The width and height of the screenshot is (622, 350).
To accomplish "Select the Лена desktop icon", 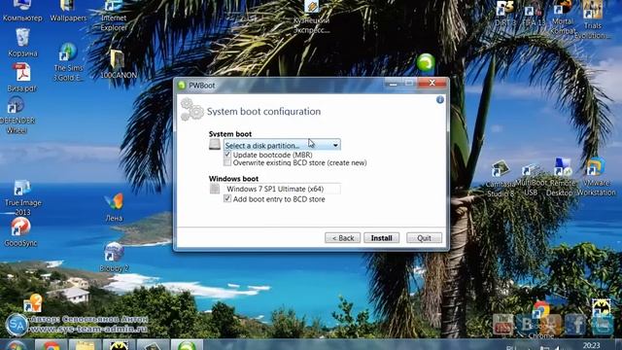I will [x=115, y=207].
